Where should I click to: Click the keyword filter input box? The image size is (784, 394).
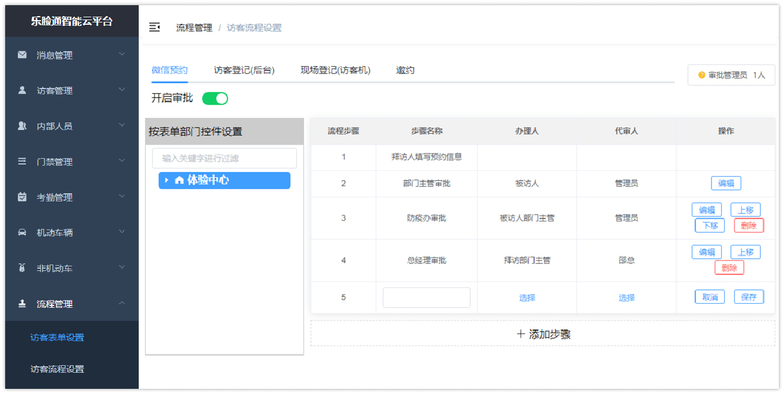pos(224,158)
